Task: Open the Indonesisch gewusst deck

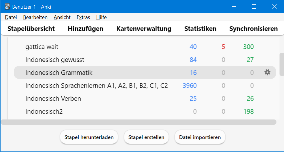Action: tap(55, 60)
